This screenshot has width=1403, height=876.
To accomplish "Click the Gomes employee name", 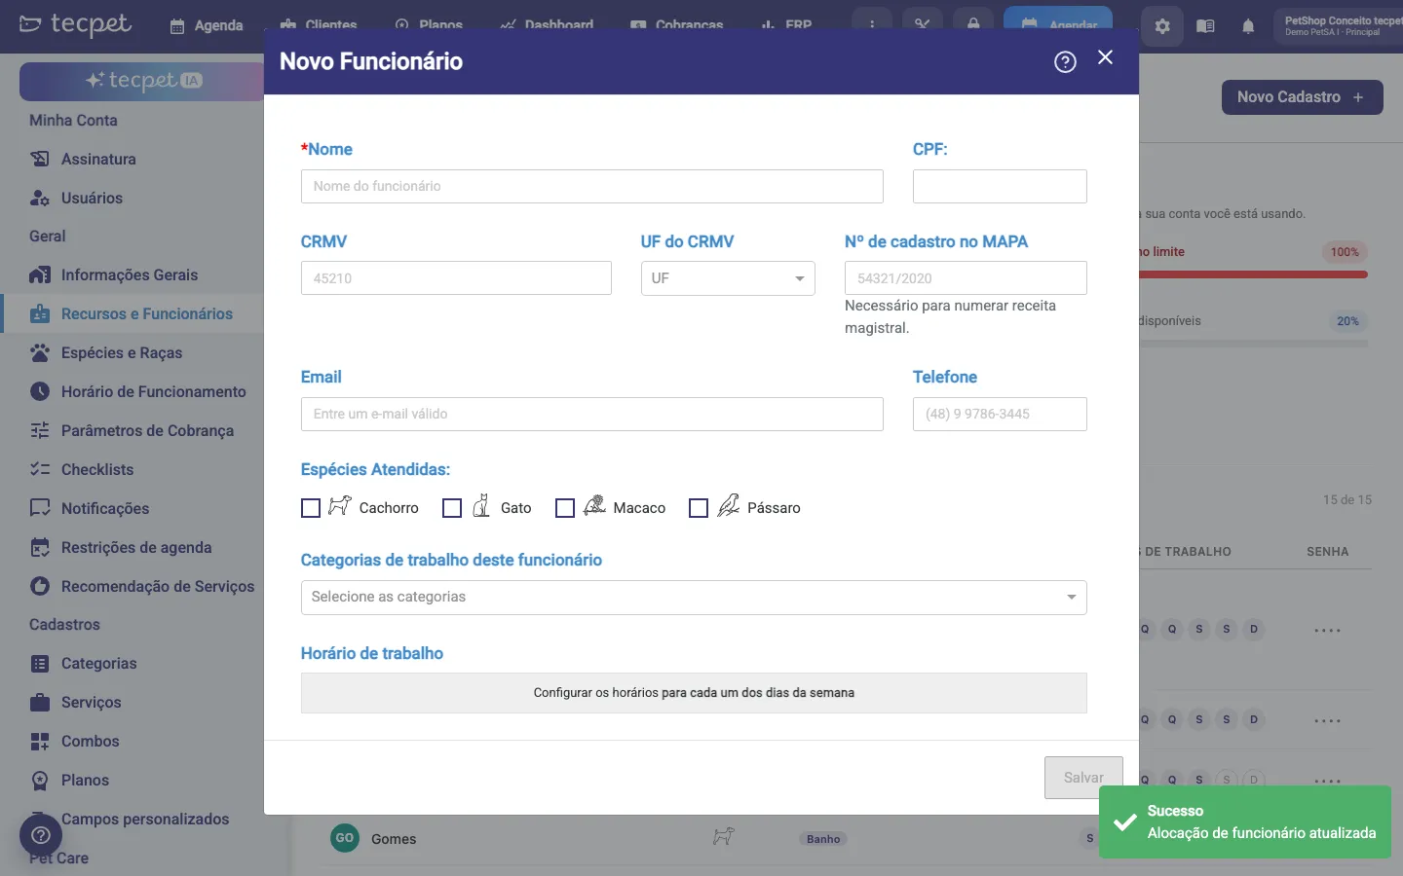I will [394, 839].
